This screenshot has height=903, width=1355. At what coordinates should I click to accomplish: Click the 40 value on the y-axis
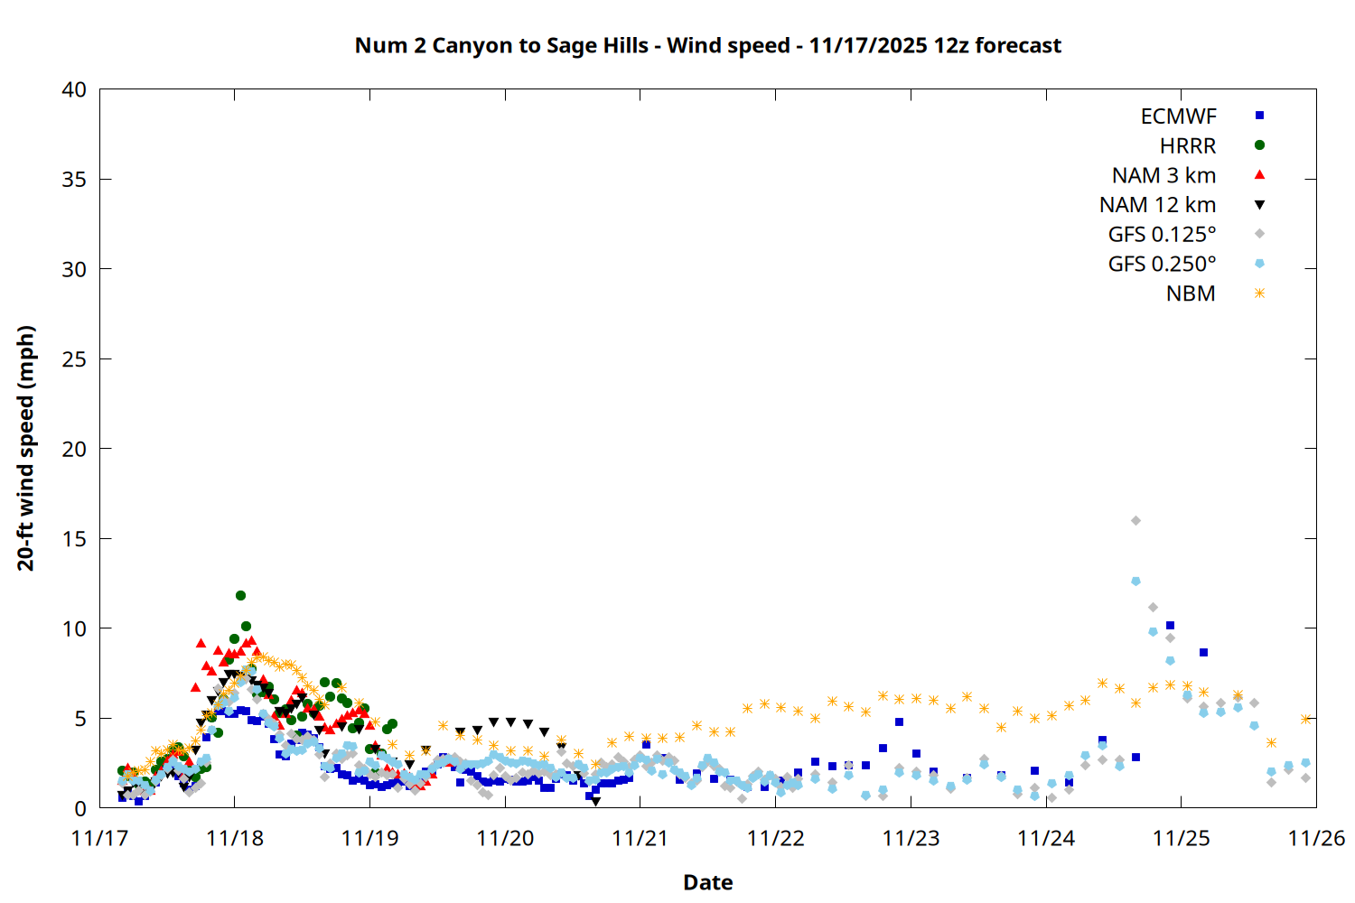(x=74, y=89)
